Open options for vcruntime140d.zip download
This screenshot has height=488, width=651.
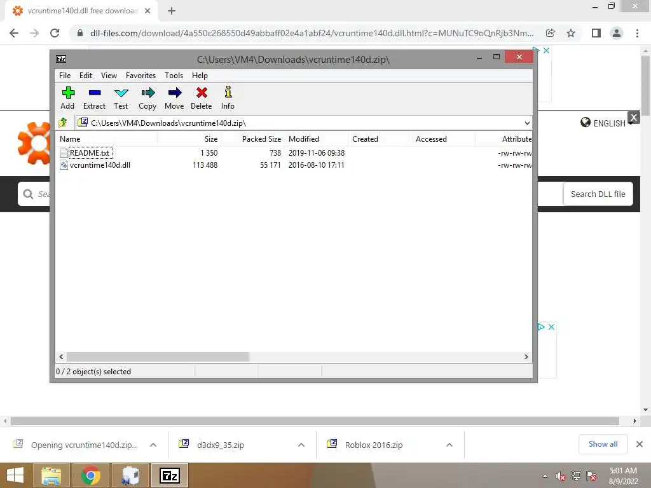(153, 445)
